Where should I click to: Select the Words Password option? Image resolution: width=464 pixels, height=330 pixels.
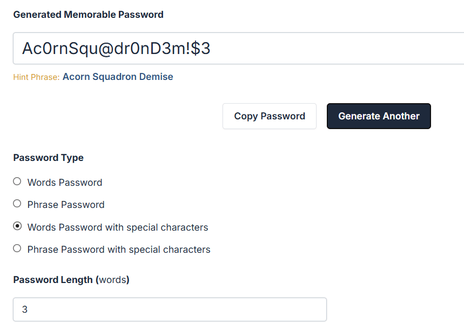[x=17, y=181]
